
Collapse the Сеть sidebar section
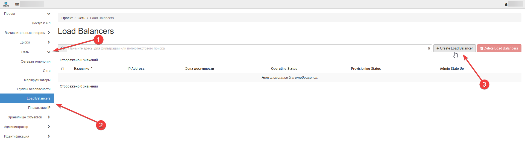pos(49,52)
